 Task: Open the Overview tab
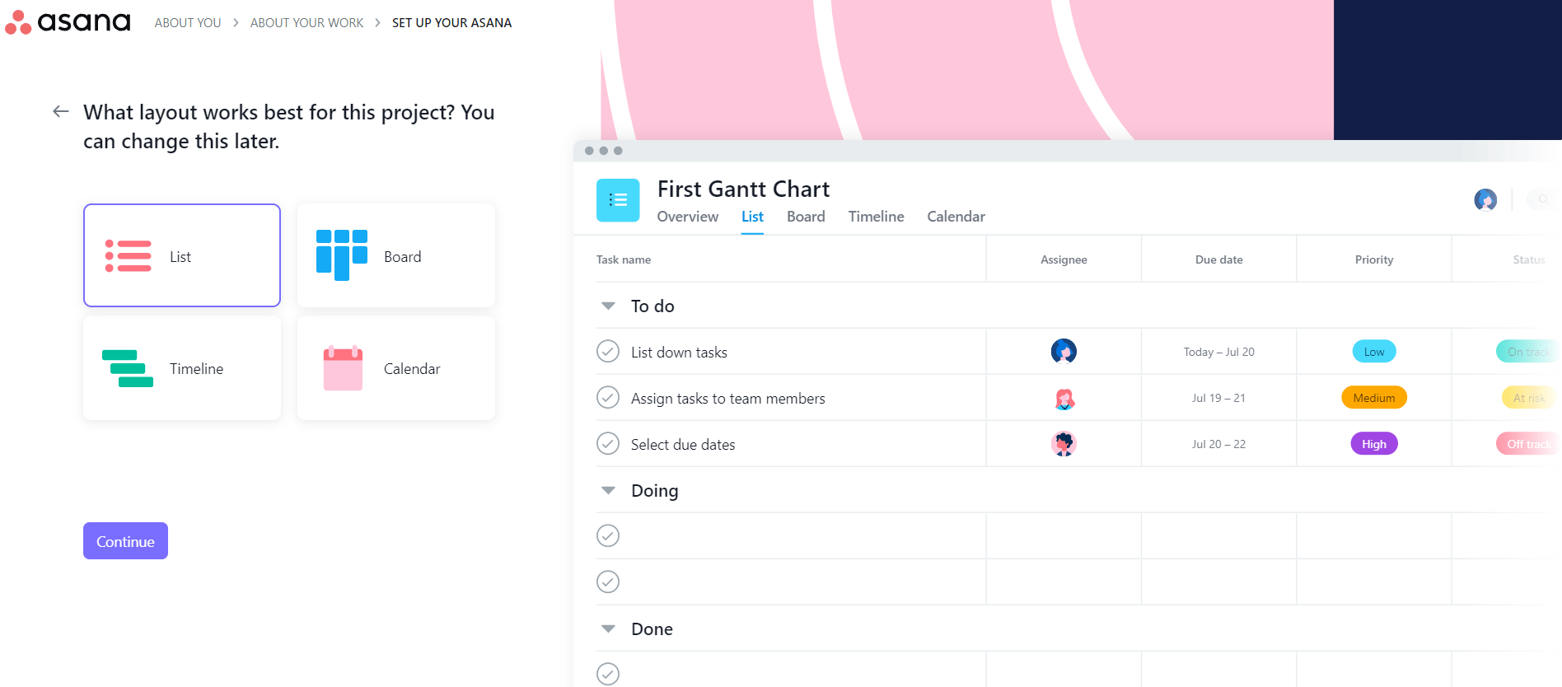point(688,216)
